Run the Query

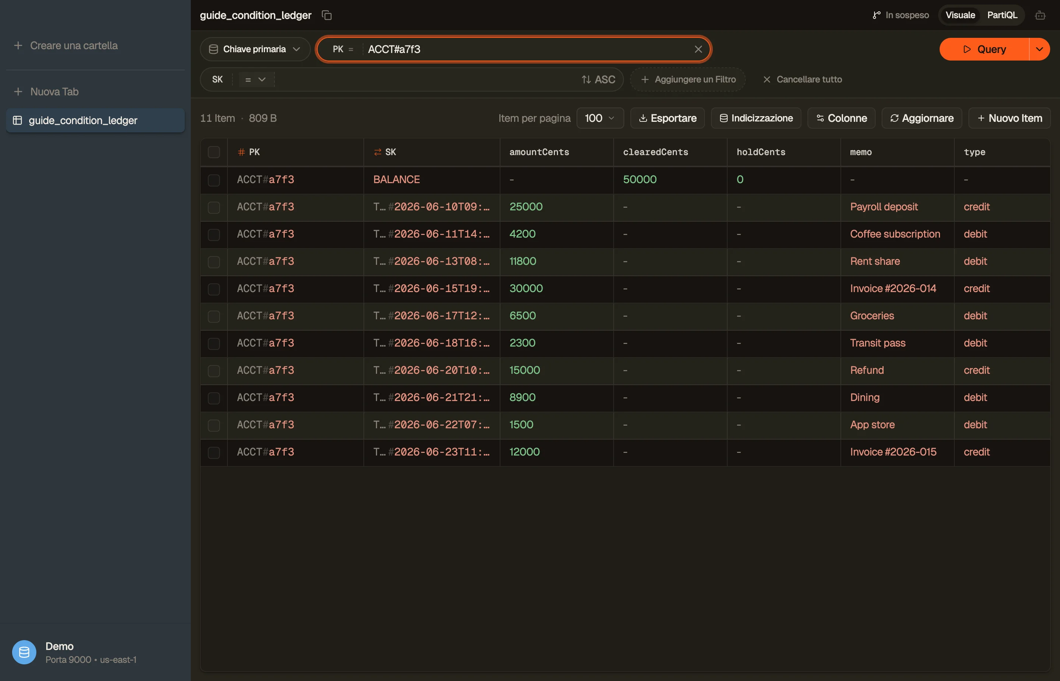(984, 49)
